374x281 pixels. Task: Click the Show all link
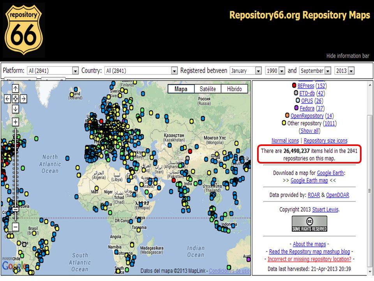[x=309, y=131]
